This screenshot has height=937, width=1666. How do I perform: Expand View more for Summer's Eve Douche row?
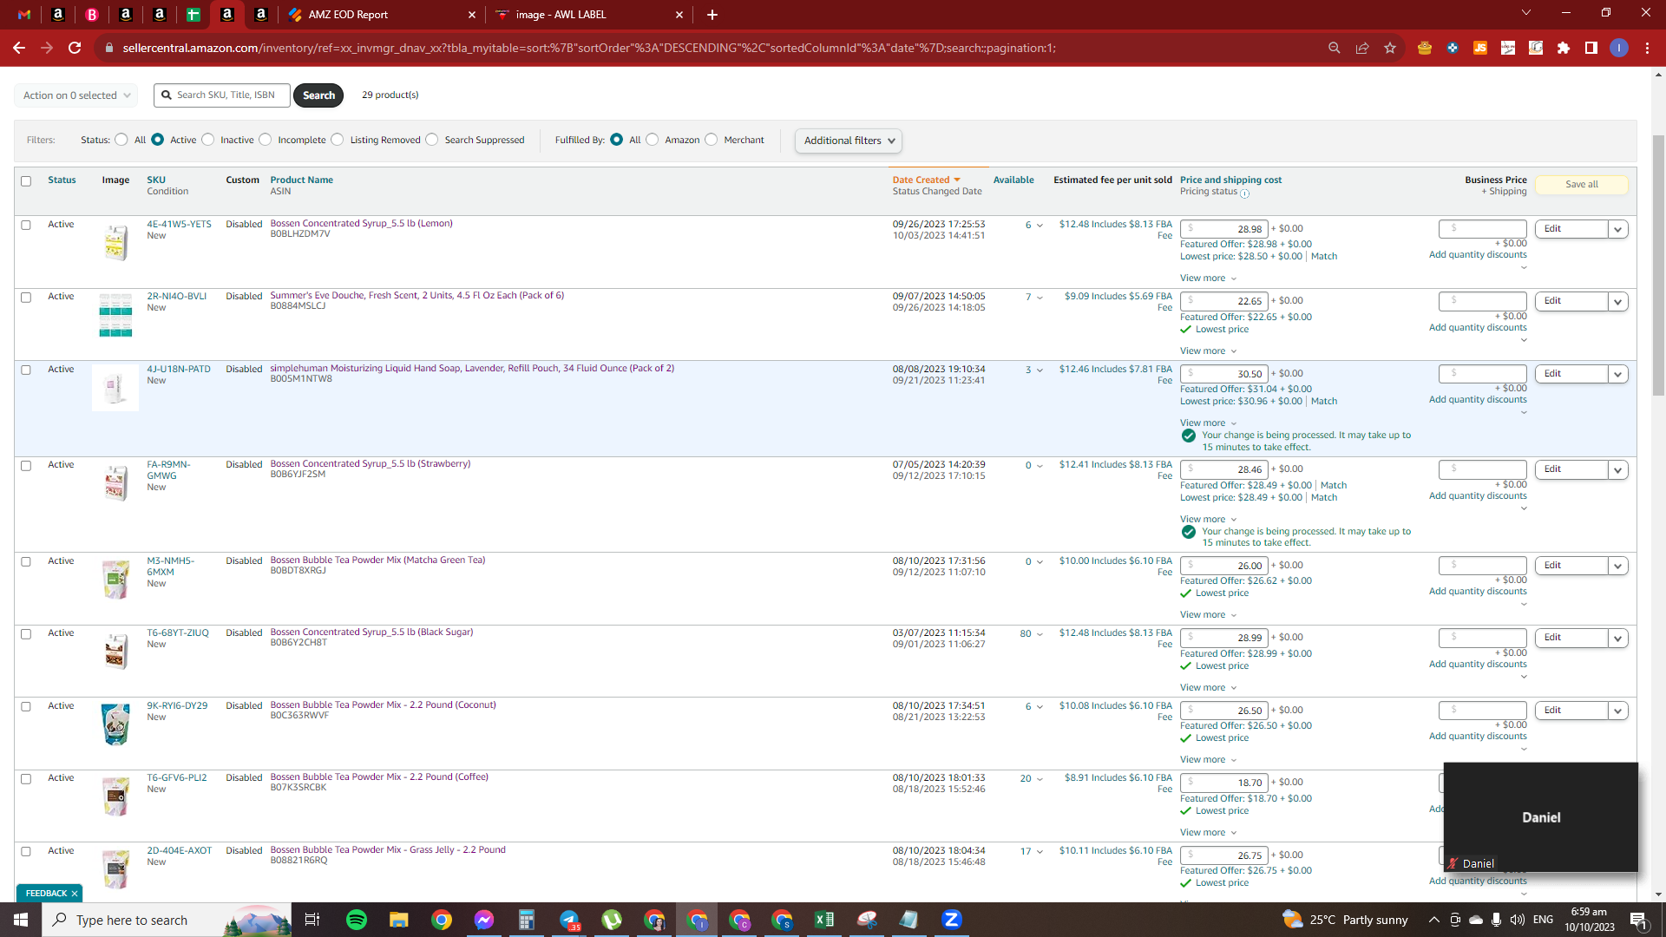[x=1208, y=351]
